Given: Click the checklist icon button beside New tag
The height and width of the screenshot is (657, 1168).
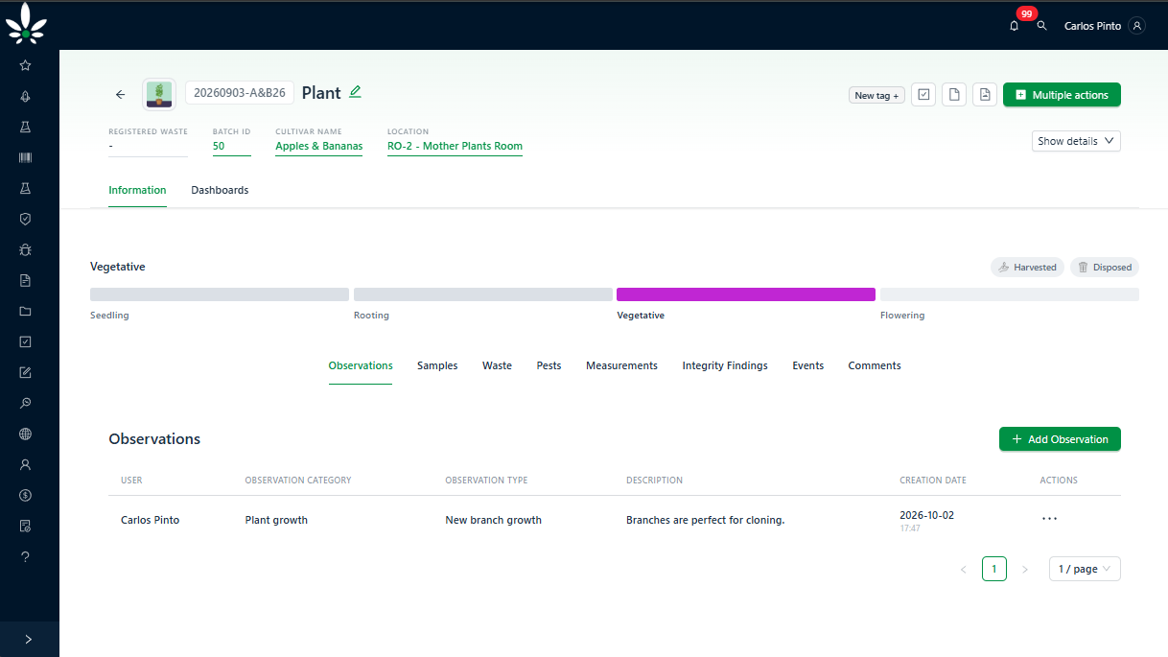Looking at the screenshot, I should pyautogui.click(x=923, y=95).
